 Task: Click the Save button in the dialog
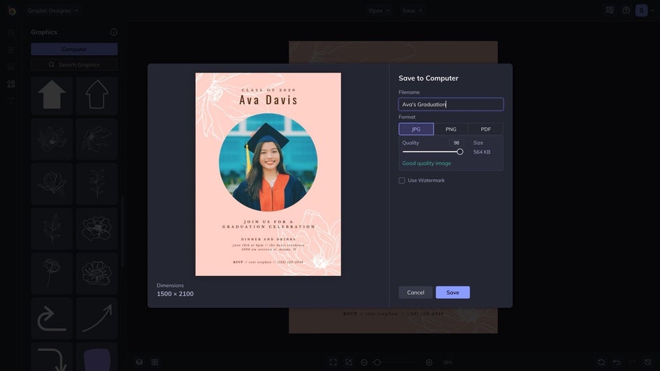452,292
